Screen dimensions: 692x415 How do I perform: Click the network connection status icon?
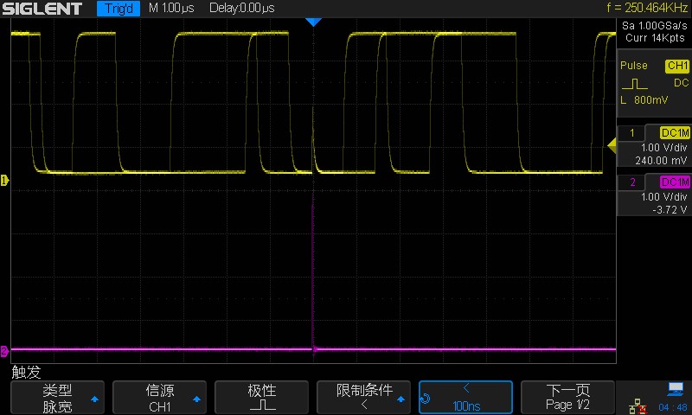click(638, 406)
